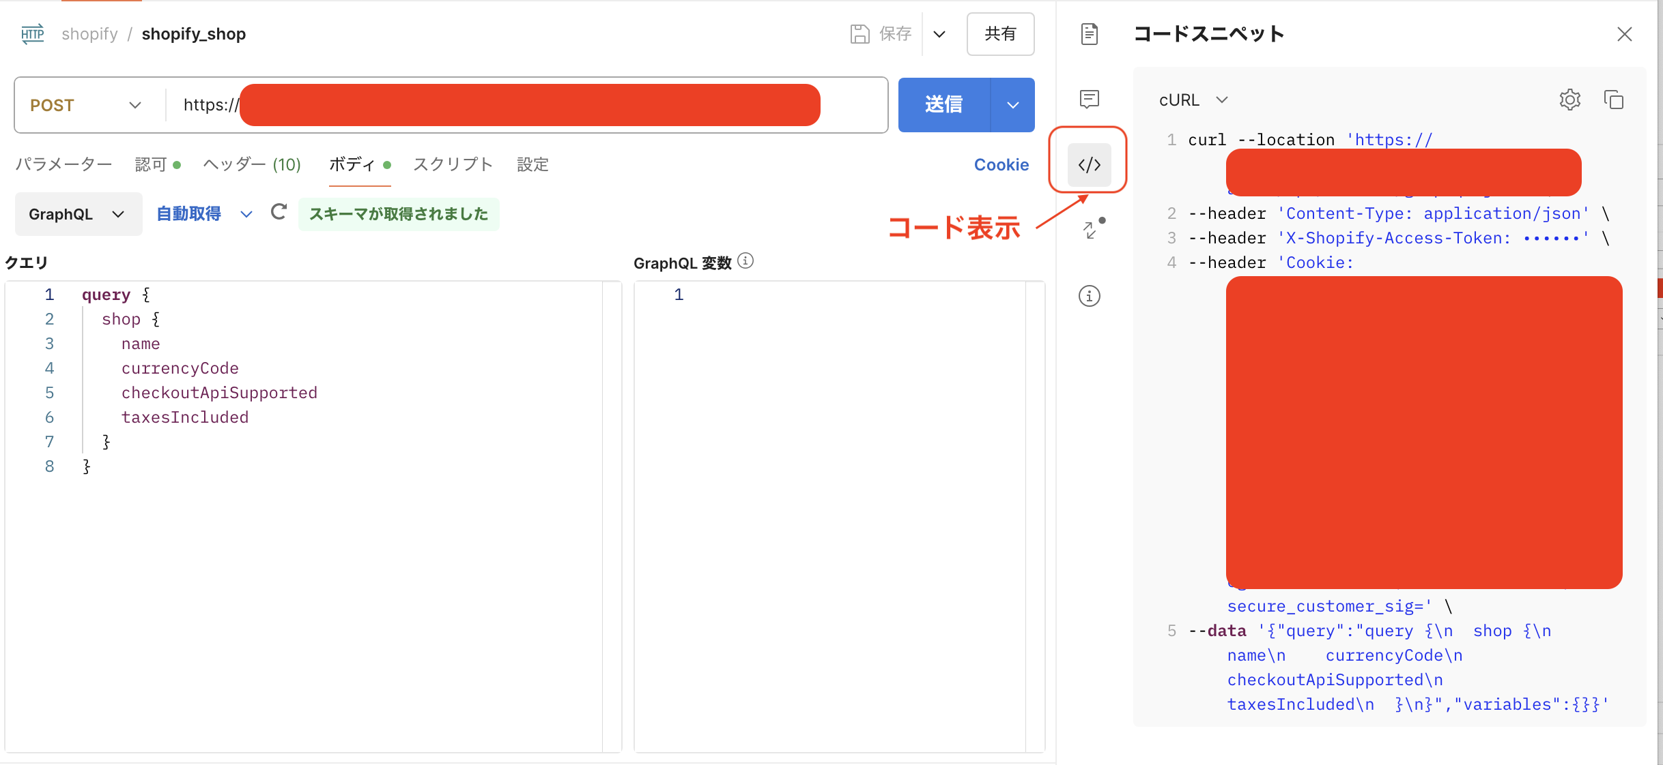The width and height of the screenshot is (1663, 765).
Task: Open the 送信 button dropdown arrow
Action: point(1012,104)
